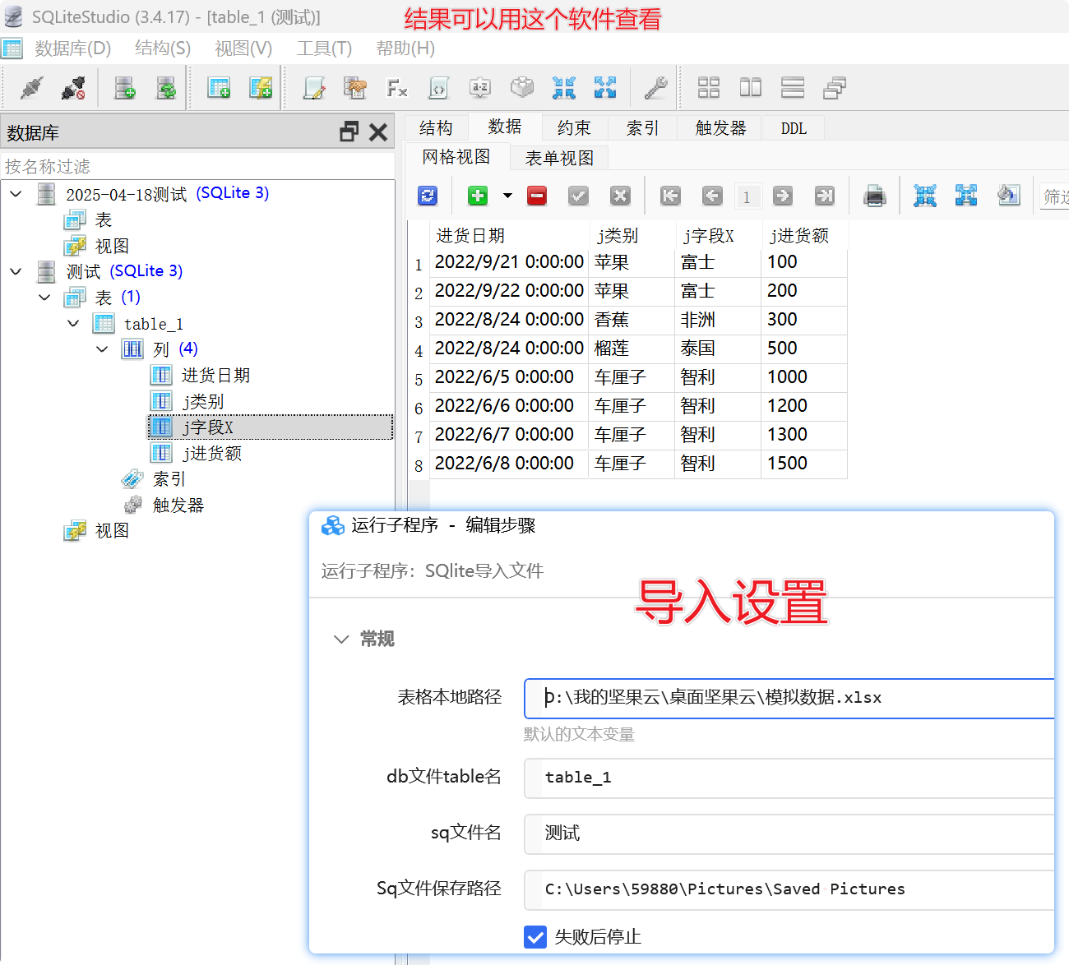The height and width of the screenshot is (965, 1069).
Task: Click the create new view toolbar icon
Action: pyautogui.click(x=261, y=88)
